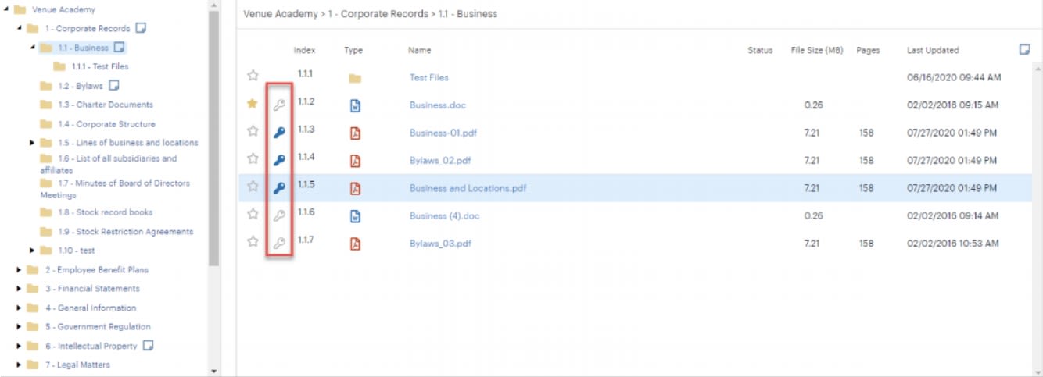
Task: Star Bylaws_03.pdf as favorite
Action: click(x=253, y=242)
